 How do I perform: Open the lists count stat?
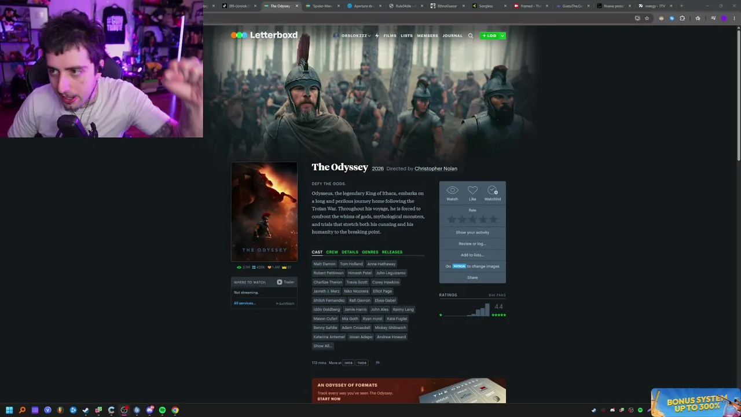pyautogui.click(x=258, y=267)
